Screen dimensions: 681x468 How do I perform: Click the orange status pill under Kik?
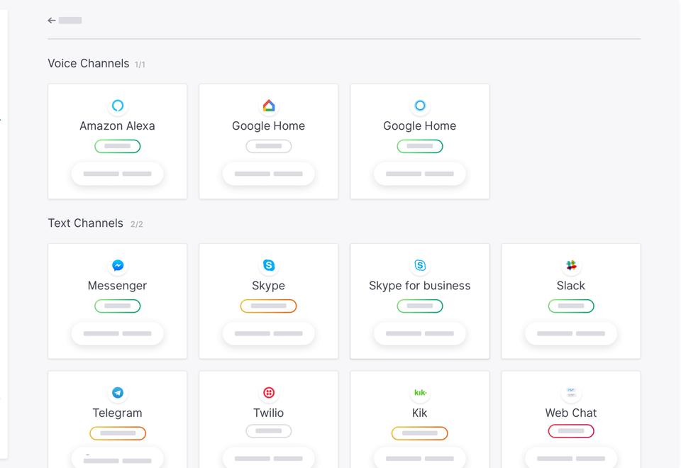420,433
